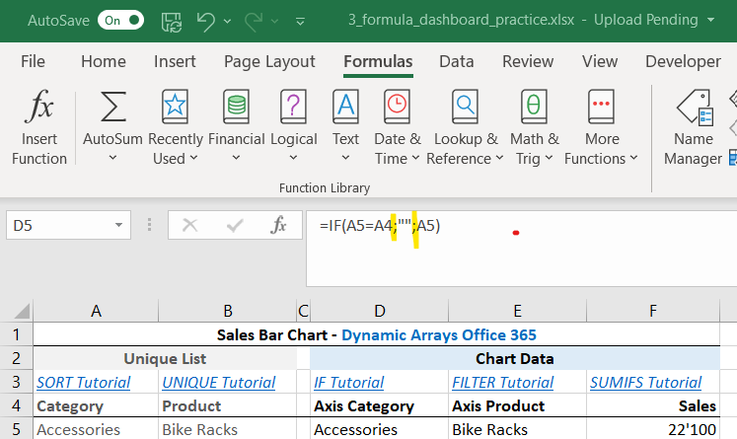Screen dimensions: 737x439
Task: Expand the AutoSum dropdown arrow
Action: (112, 158)
